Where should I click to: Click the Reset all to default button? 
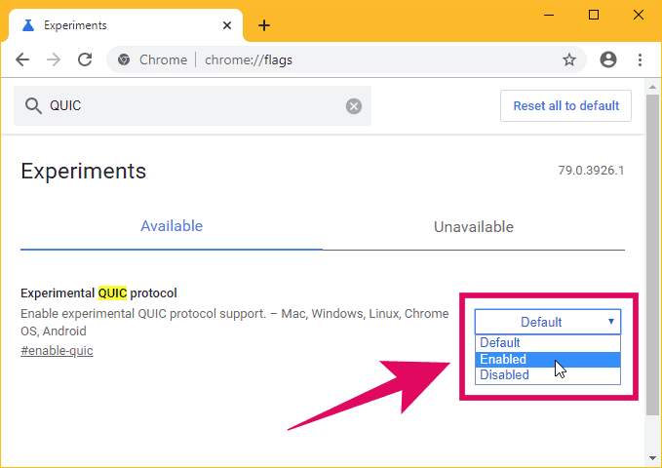tap(565, 105)
